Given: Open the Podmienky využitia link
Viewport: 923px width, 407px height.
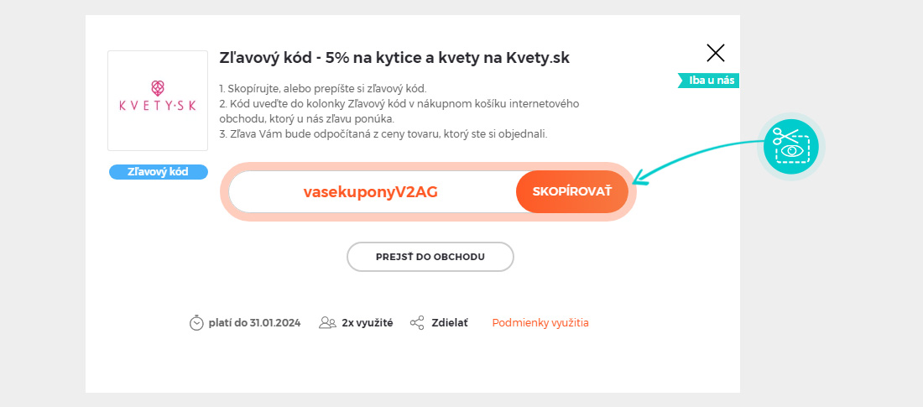Looking at the screenshot, I should pyautogui.click(x=540, y=323).
